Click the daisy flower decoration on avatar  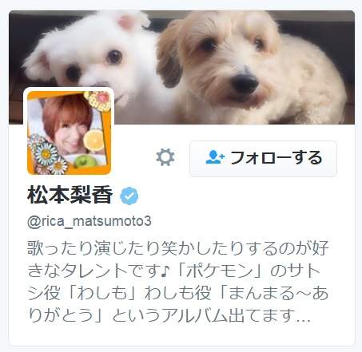(x=46, y=153)
